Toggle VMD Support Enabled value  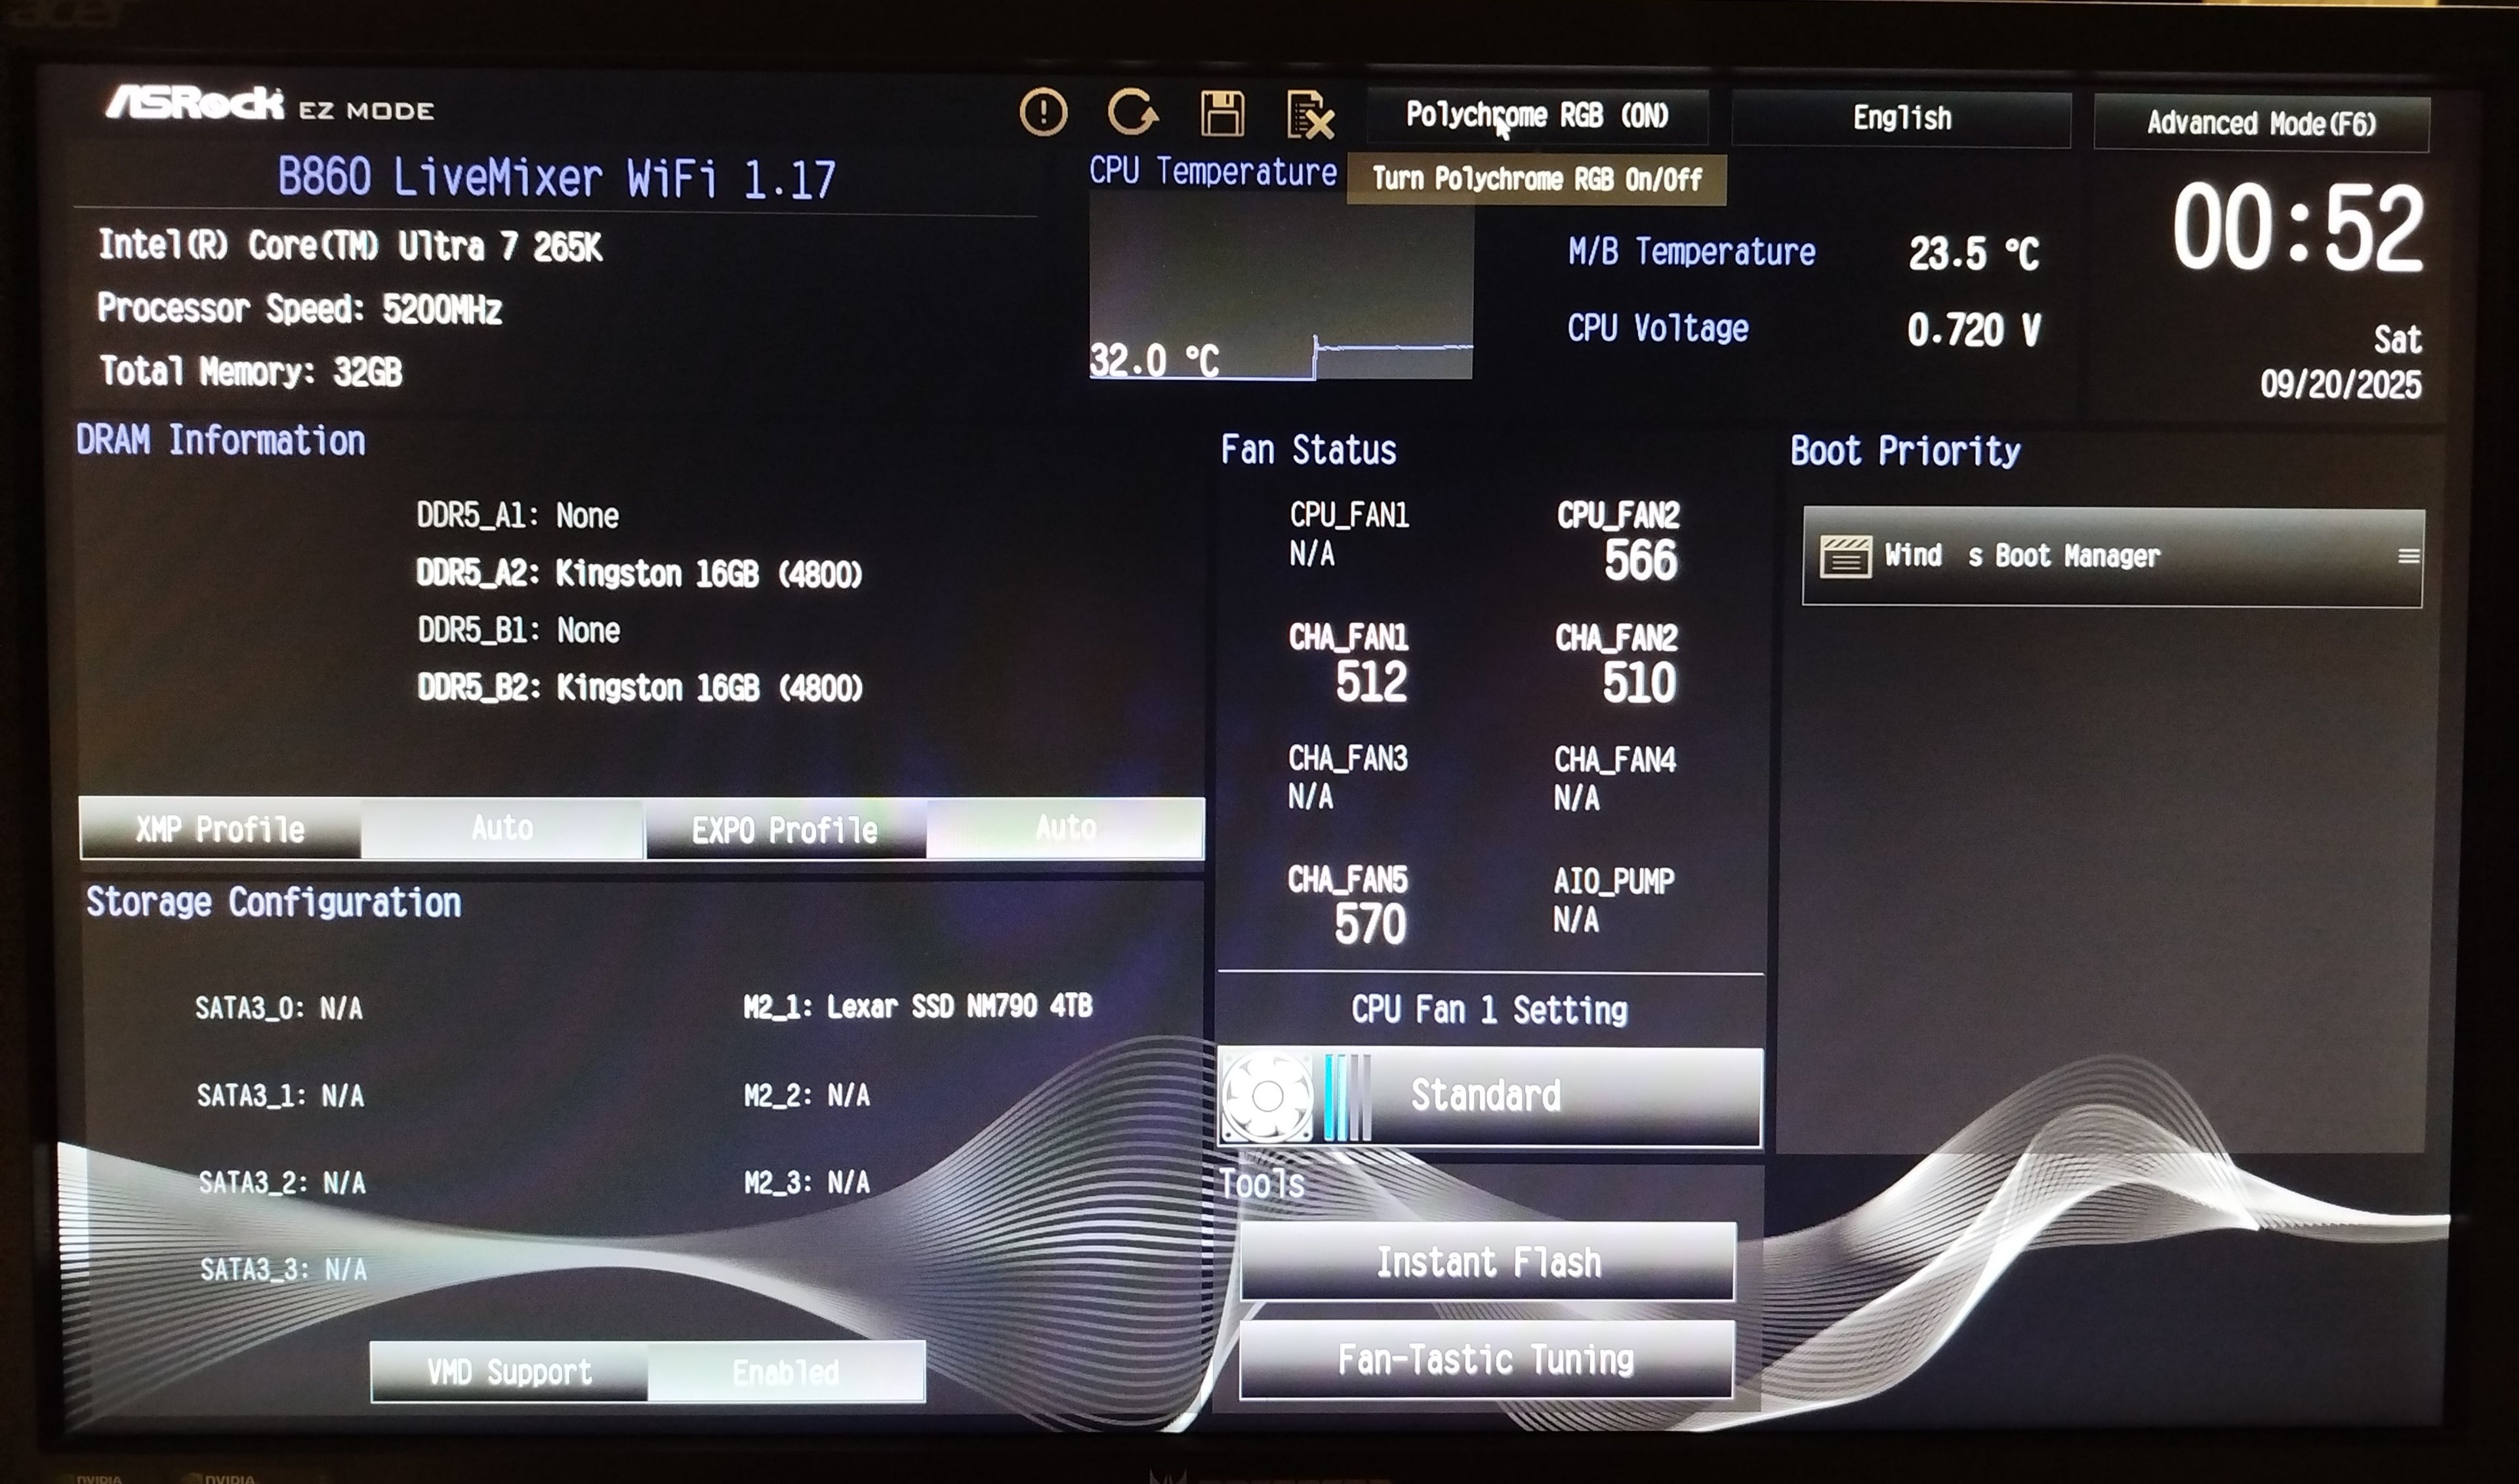pos(785,1372)
